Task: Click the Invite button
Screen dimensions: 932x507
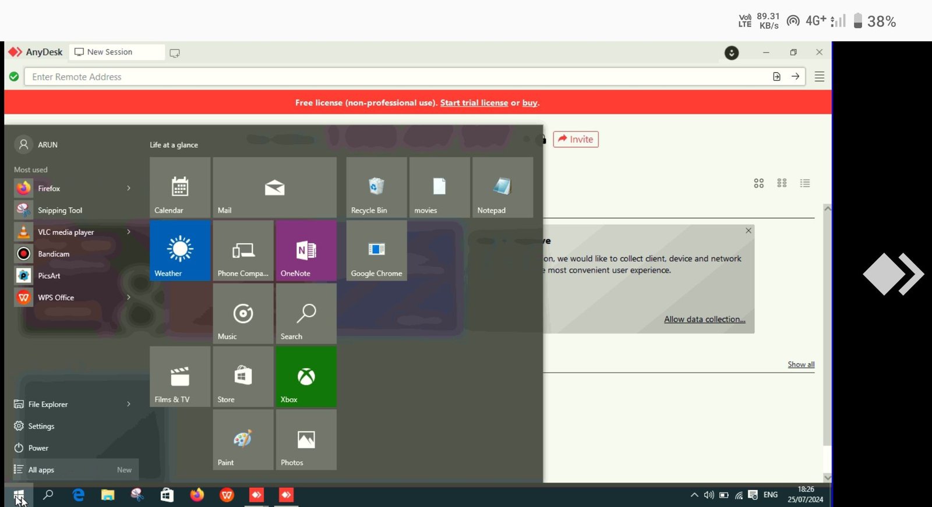Action: pyautogui.click(x=576, y=139)
